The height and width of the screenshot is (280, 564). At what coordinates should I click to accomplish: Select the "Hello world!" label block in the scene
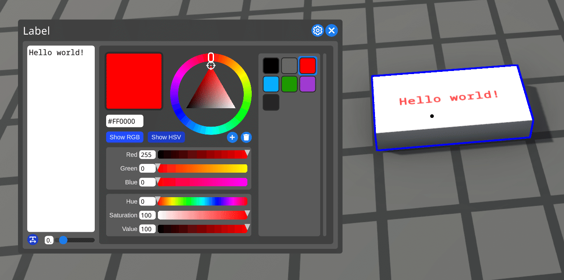tap(452, 107)
